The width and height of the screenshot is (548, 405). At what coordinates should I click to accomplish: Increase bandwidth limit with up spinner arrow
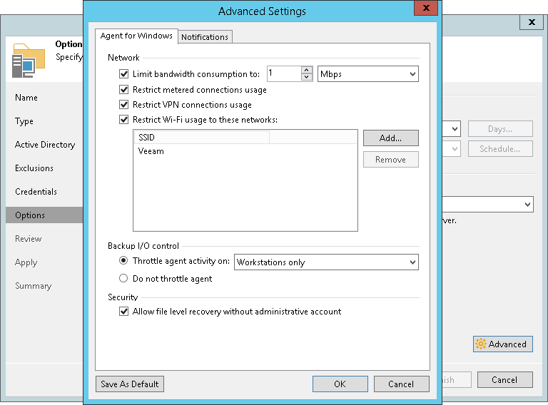click(x=308, y=70)
